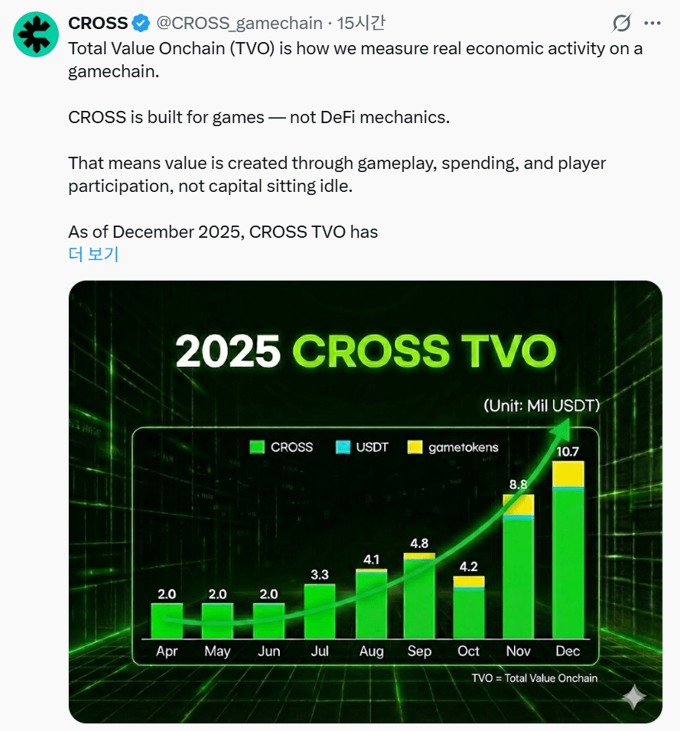Screen dimensions: 680x731
Task: Open the more options ellipsis menu
Action: [652, 23]
